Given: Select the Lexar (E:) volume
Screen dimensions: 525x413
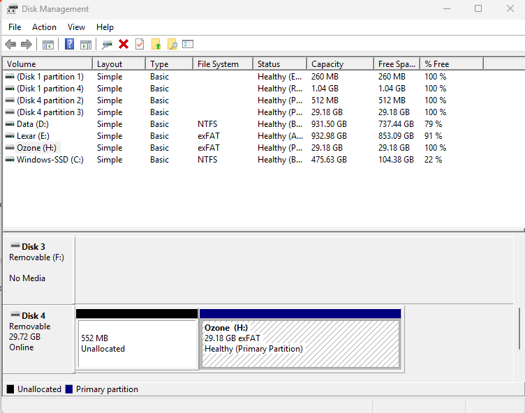Looking at the screenshot, I should (33, 136).
